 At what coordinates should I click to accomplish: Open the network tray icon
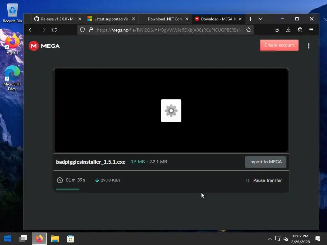[x=278, y=239]
